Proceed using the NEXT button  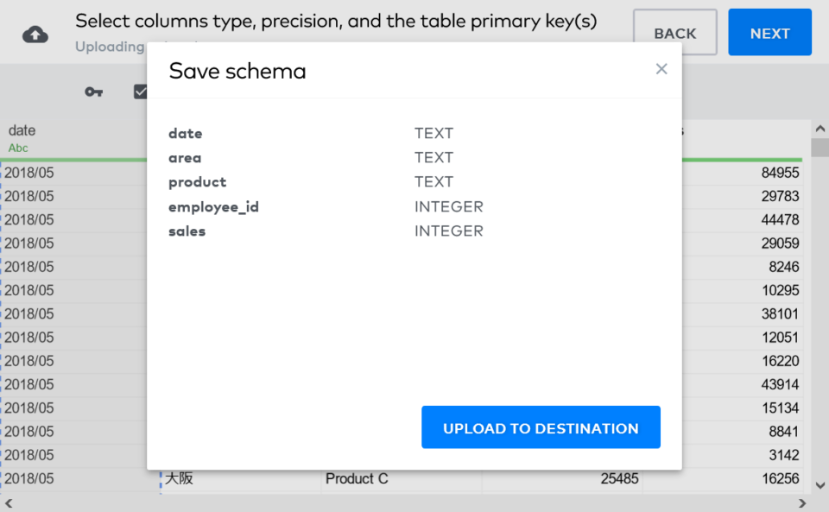tap(769, 33)
